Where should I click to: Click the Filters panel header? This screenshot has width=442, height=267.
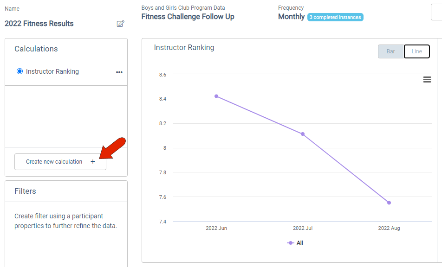coord(25,191)
